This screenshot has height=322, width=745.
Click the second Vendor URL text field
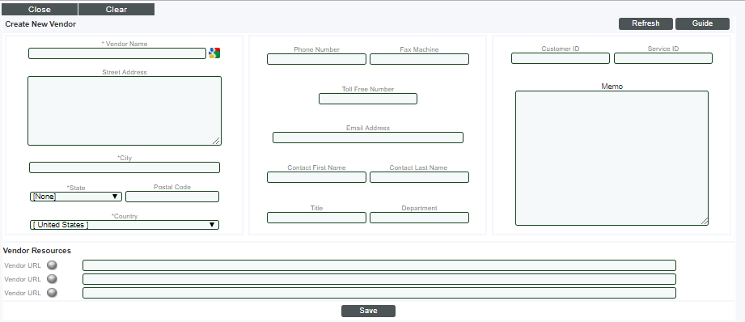(379, 279)
